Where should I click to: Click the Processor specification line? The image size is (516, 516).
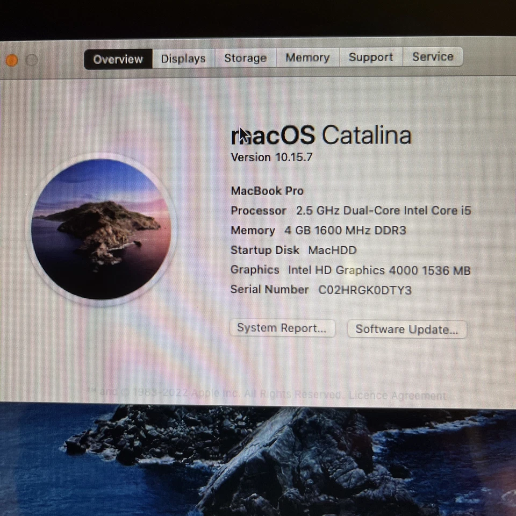coord(350,211)
